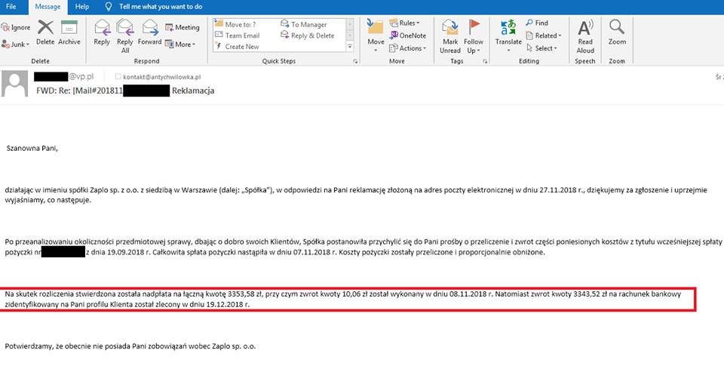724x369 pixels.
Task: Forward this email
Action: 149,32
